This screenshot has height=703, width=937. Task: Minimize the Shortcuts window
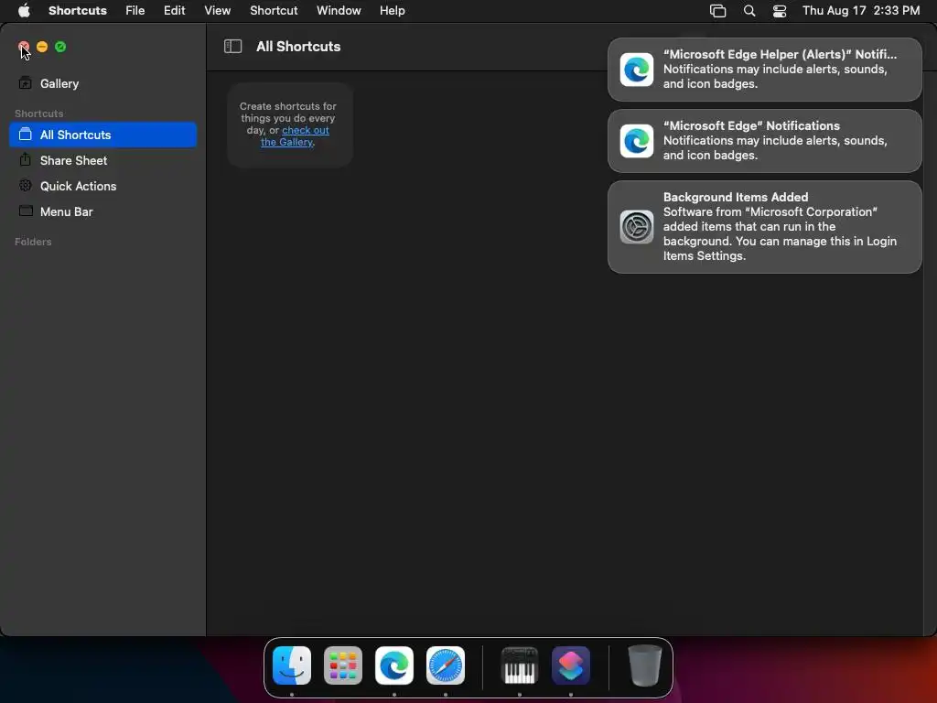[42, 47]
